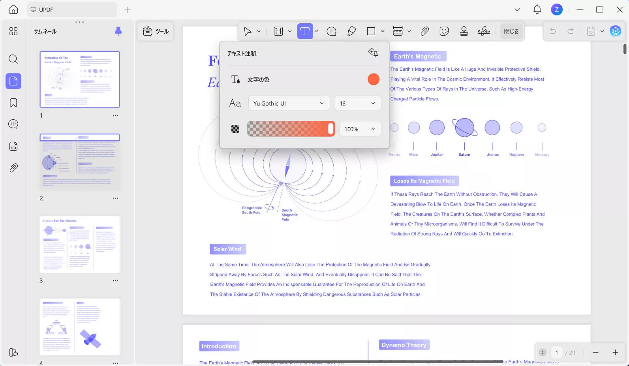
Task: Click the vertical document scrollbar
Action: 625,49
